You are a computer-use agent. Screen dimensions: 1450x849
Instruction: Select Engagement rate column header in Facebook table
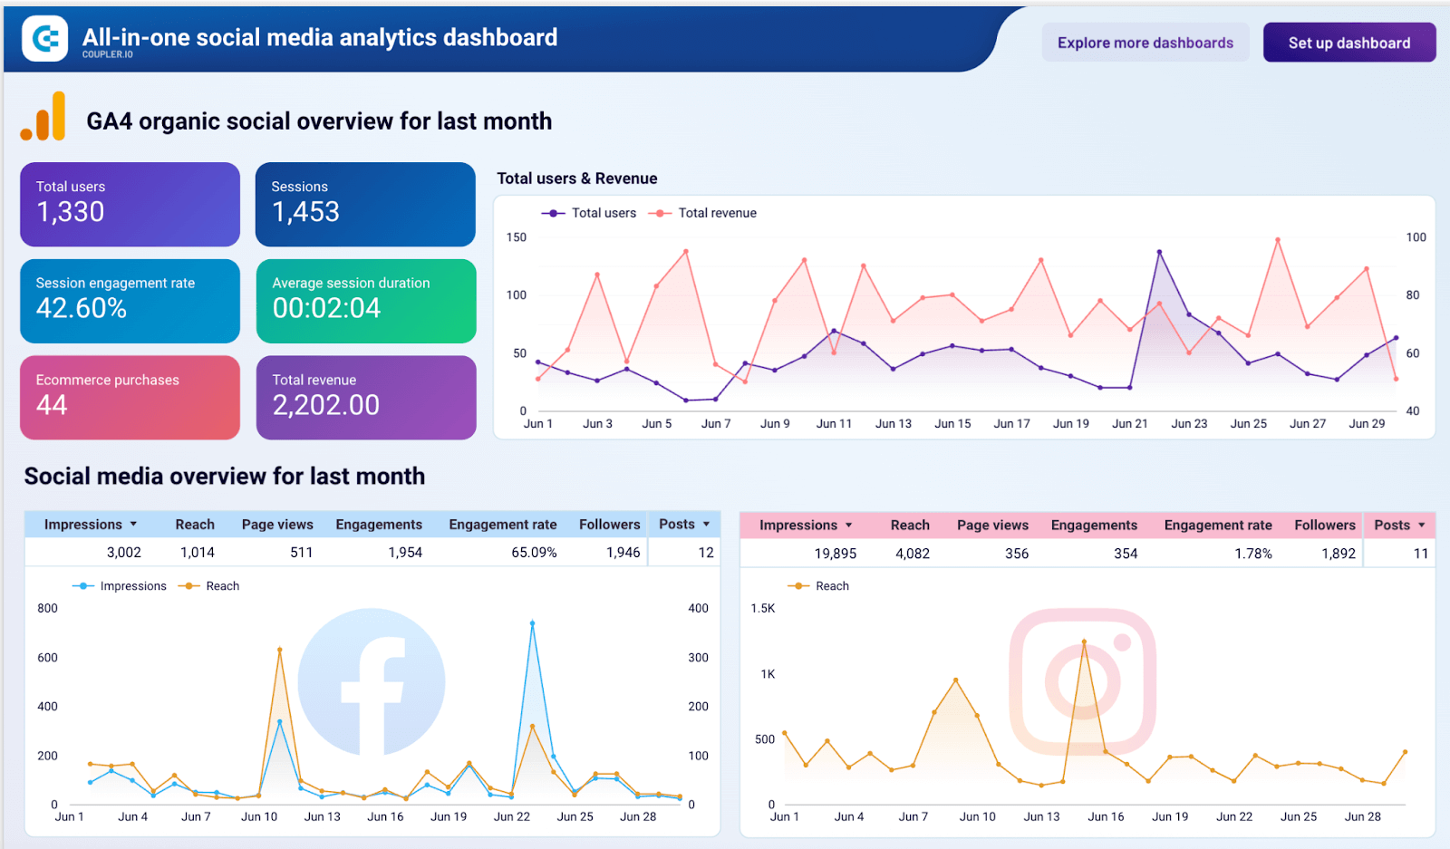coord(502,525)
